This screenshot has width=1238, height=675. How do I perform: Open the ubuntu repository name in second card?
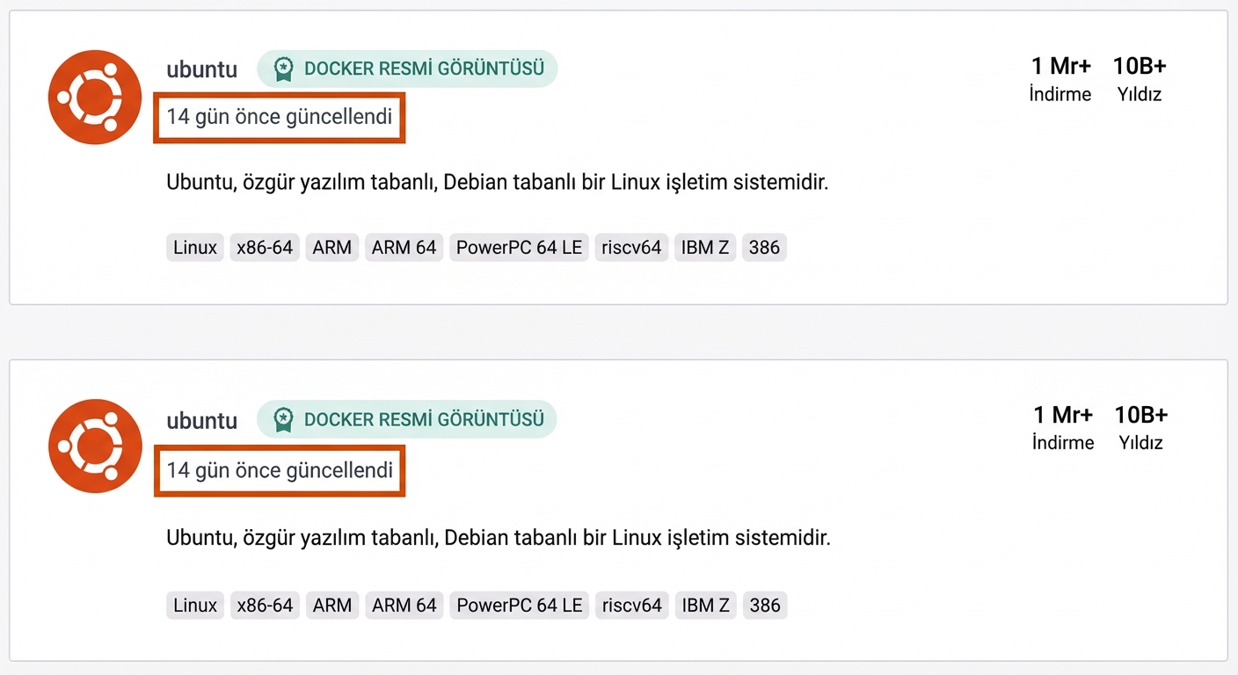pyautogui.click(x=201, y=420)
